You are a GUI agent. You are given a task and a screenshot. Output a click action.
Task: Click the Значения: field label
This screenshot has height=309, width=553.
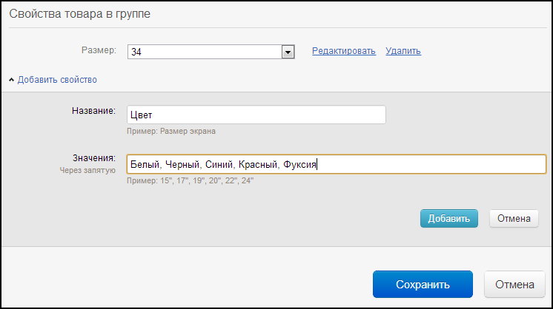point(94,158)
